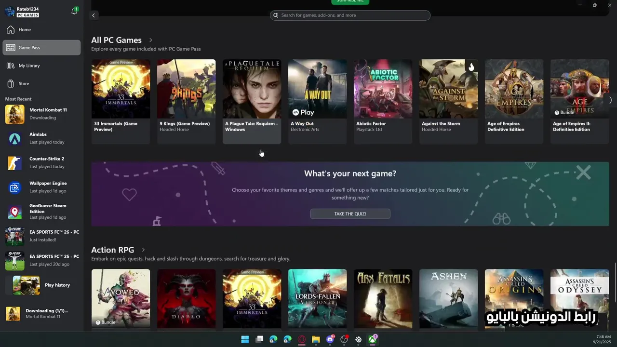Click the magnifier search icon
This screenshot has height=347, width=617.
276,15
